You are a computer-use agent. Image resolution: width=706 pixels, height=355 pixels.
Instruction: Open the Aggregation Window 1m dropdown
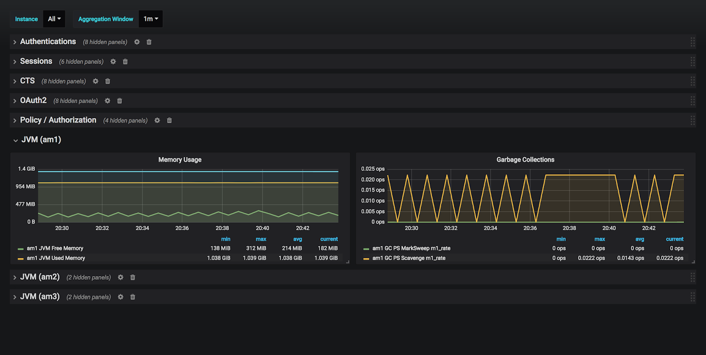coord(150,19)
